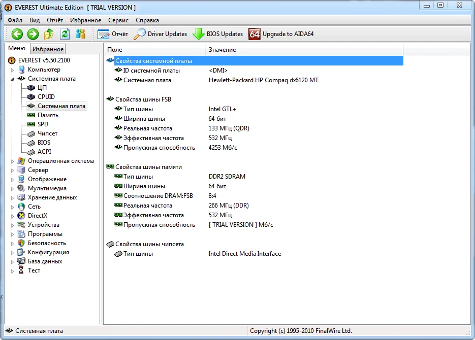Viewport: 475px width, 340px height.
Task: Click the users icon in toolbar
Action: pos(80,34)
